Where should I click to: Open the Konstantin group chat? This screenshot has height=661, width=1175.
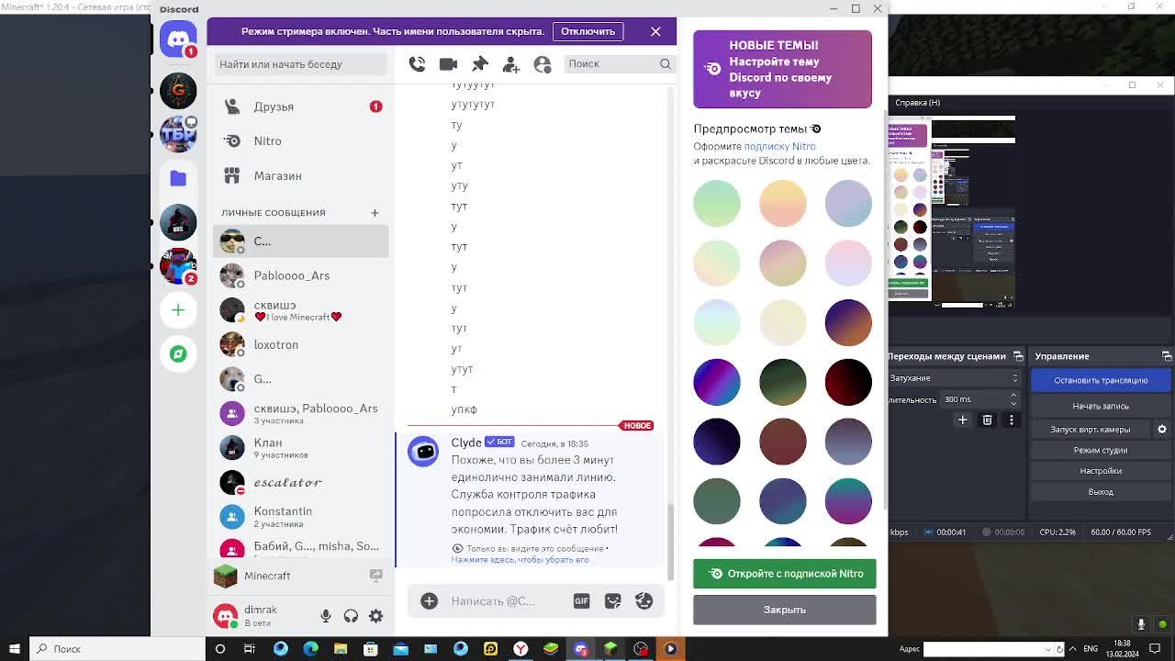301,517
